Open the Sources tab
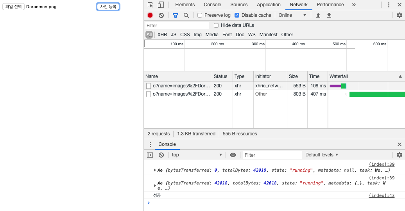This screenshot has width=405, height=211. (239, 5)
